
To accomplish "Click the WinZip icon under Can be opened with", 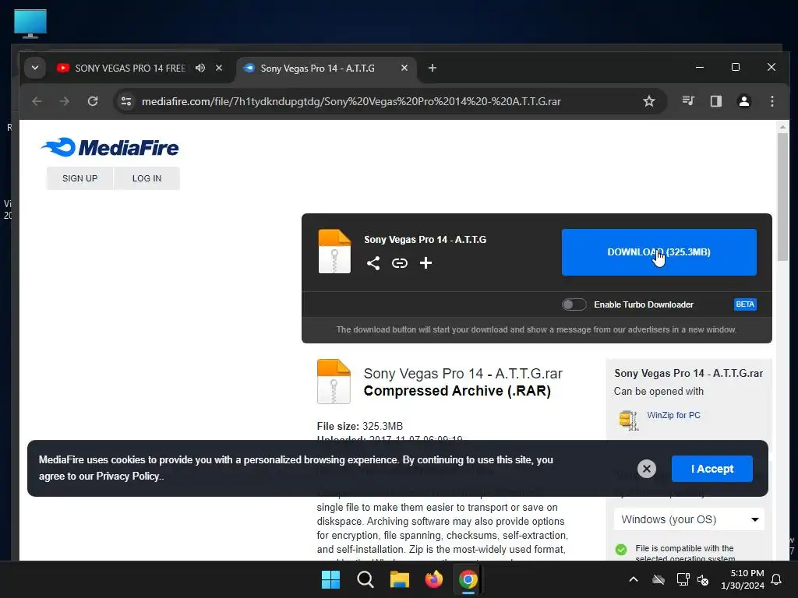I will (629, 420).
